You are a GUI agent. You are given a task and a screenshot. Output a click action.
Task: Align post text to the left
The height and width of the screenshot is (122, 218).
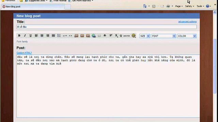[36, 36]
